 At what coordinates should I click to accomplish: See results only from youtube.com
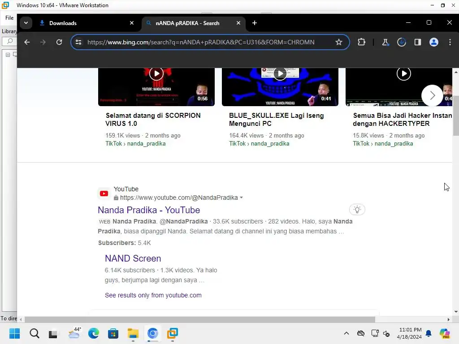coord(153,295)
